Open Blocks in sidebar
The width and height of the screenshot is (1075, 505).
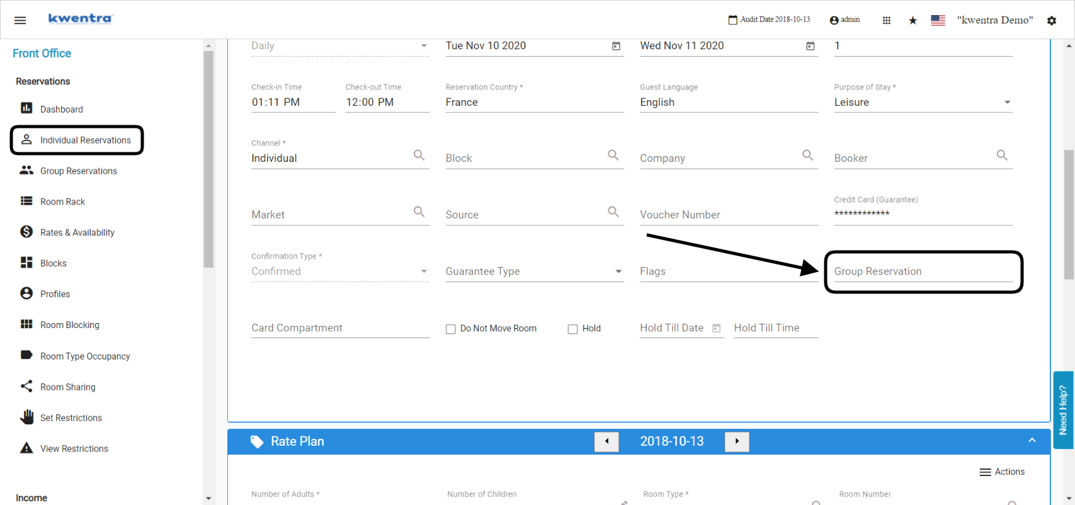[53, 263]
